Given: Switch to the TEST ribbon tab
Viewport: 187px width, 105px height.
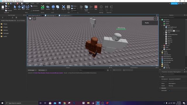Looking at the screenshot, I should point(38,3).
